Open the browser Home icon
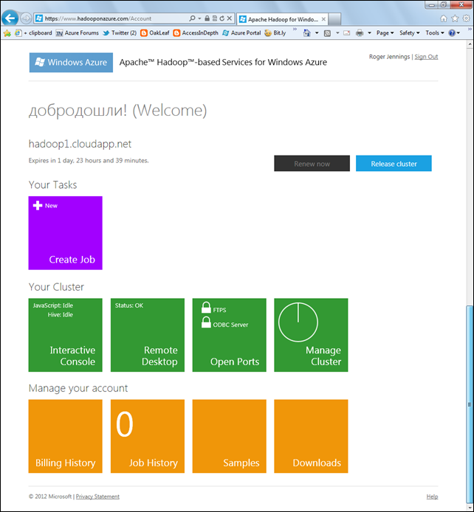 coord(443,18)
